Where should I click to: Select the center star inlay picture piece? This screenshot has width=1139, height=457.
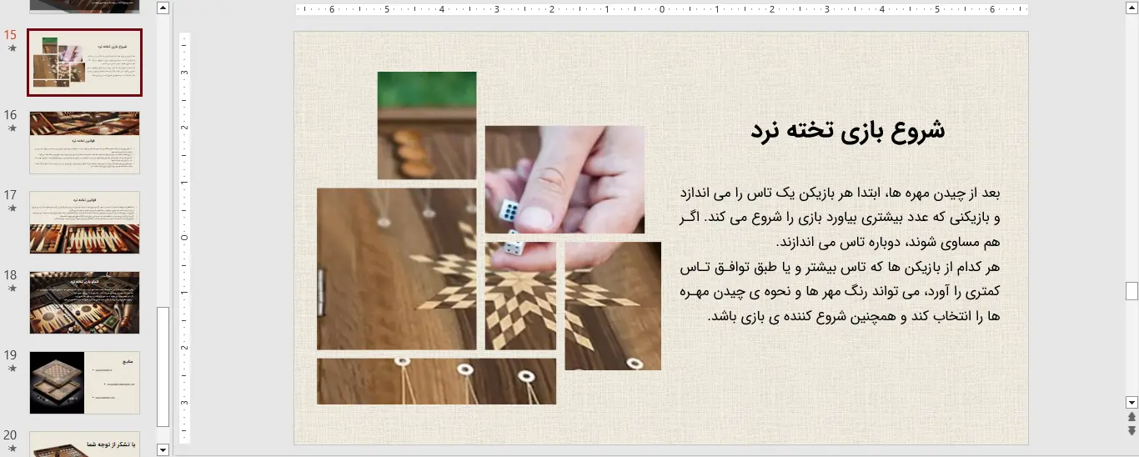point(520,296)
